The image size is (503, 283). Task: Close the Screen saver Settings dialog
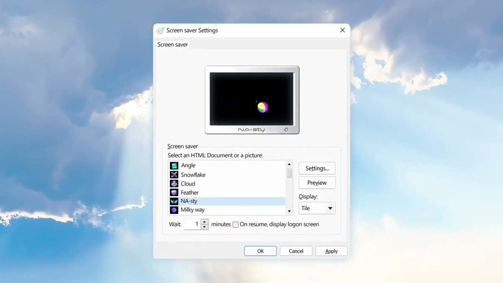pos(342,30)
